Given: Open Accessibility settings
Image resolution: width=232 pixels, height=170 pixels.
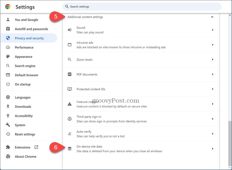Looking at the screenshot, I should (29, 115).
